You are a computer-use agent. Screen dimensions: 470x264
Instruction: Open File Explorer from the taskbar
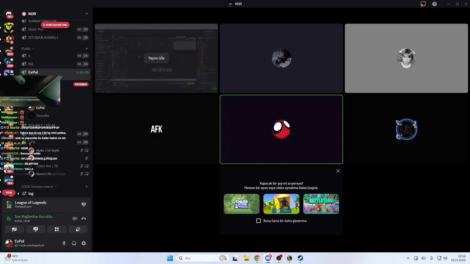pyautogui.click(x=246, y=258)
